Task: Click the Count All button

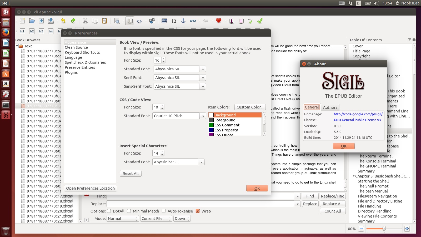Action: pos(333,211)
